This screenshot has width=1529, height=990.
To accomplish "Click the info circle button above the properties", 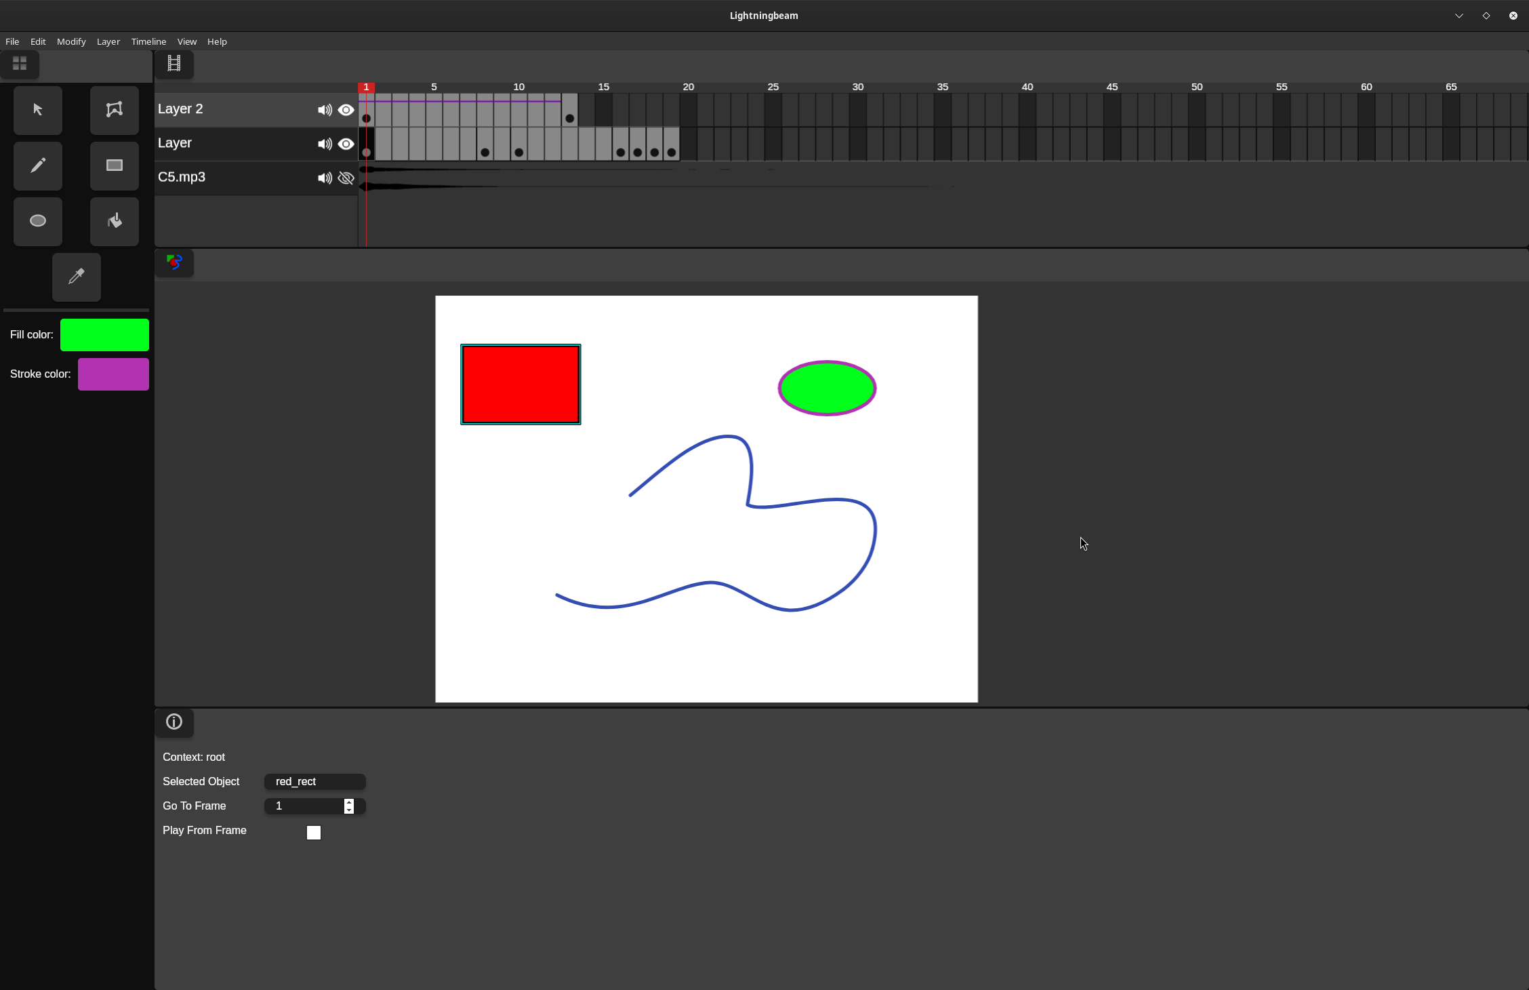I will tap(174, 721).
